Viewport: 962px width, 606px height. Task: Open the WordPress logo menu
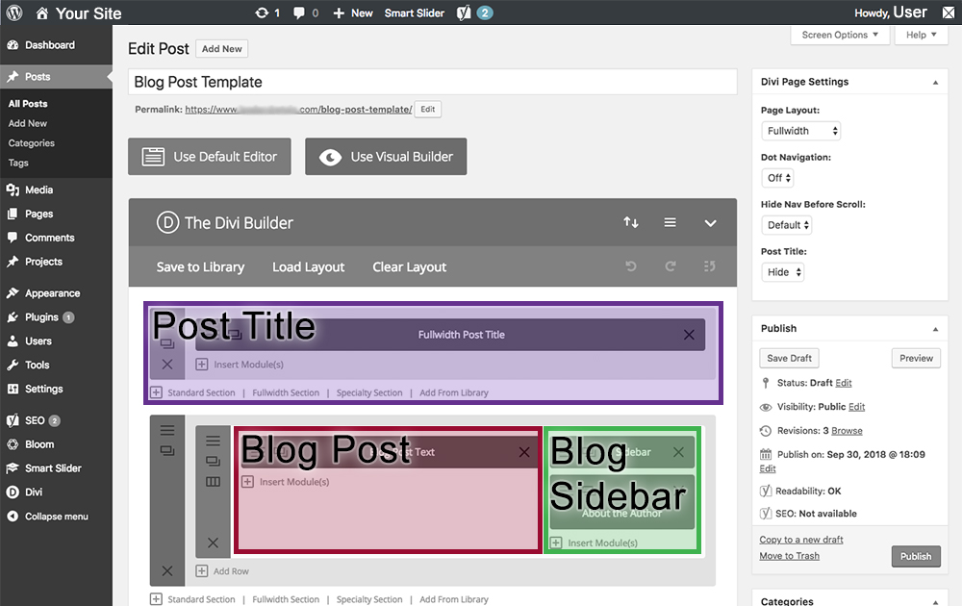point(14,13)
